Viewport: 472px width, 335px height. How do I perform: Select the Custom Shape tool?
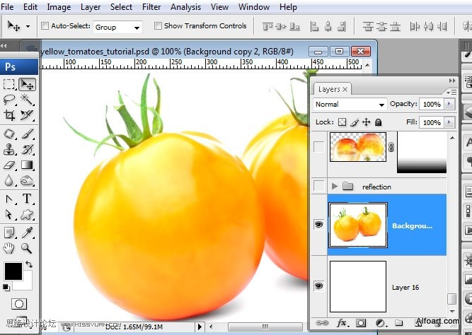click(27, 214)
